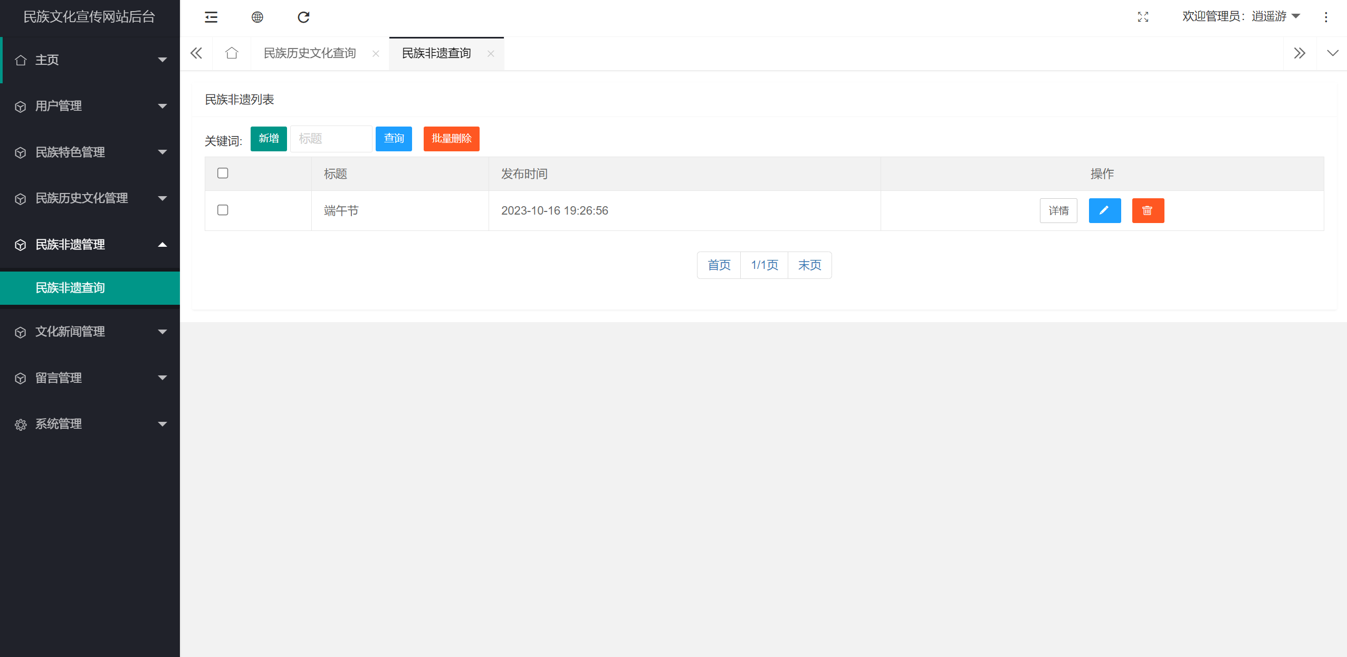Screen dimensions: 1347x657
Task: Toggle fullscreen mode icon
Action: 1143,17
